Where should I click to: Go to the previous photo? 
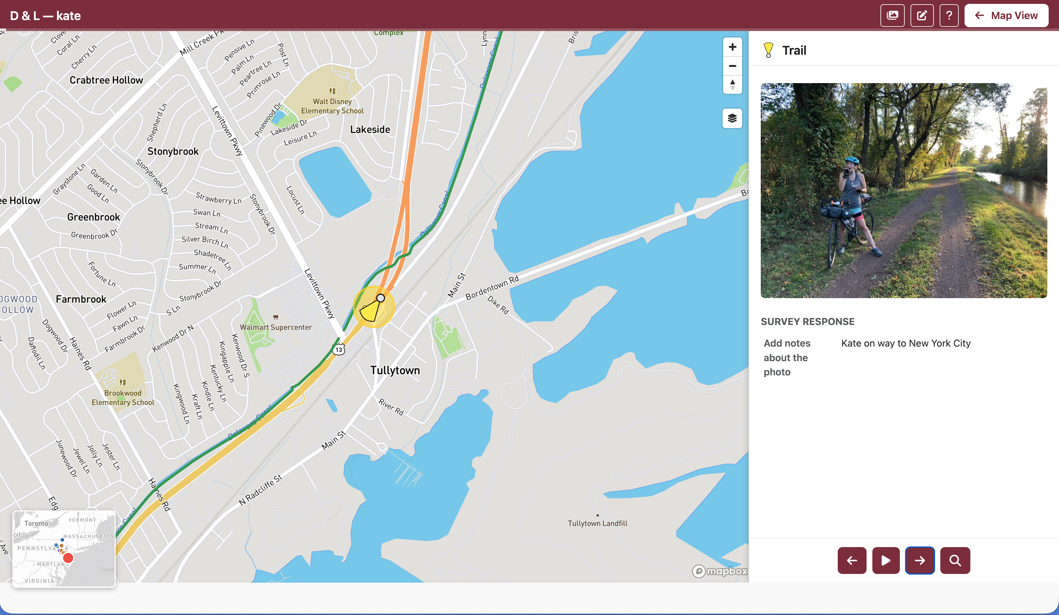852,560
